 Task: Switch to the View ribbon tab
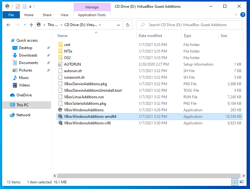tap(64, 15)
